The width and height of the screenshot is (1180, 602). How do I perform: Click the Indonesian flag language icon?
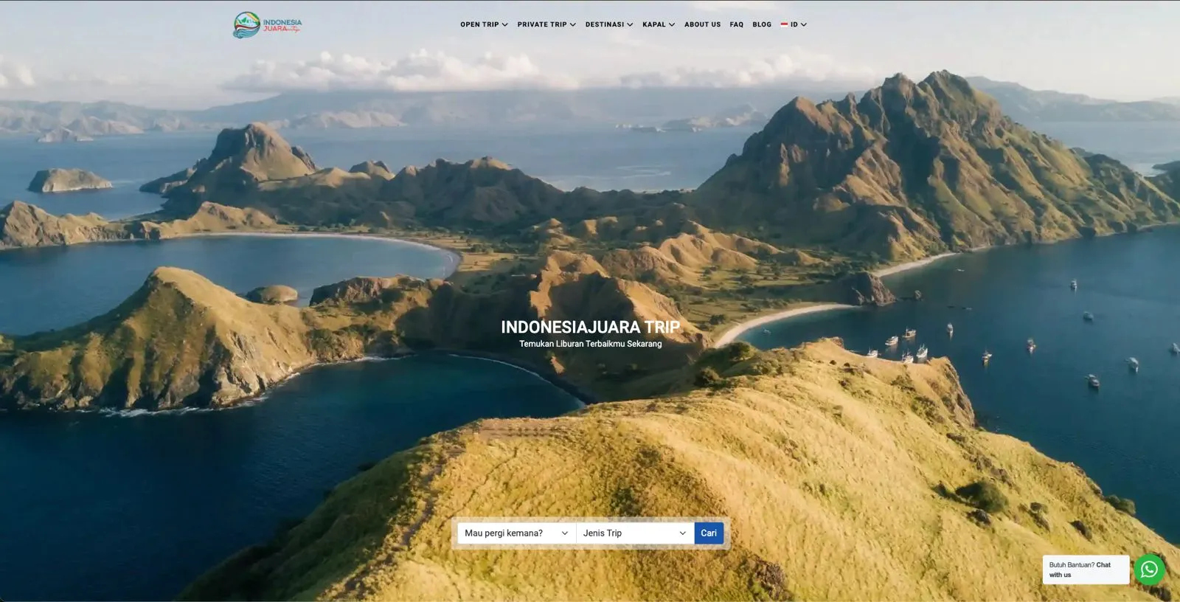(784, 24)
